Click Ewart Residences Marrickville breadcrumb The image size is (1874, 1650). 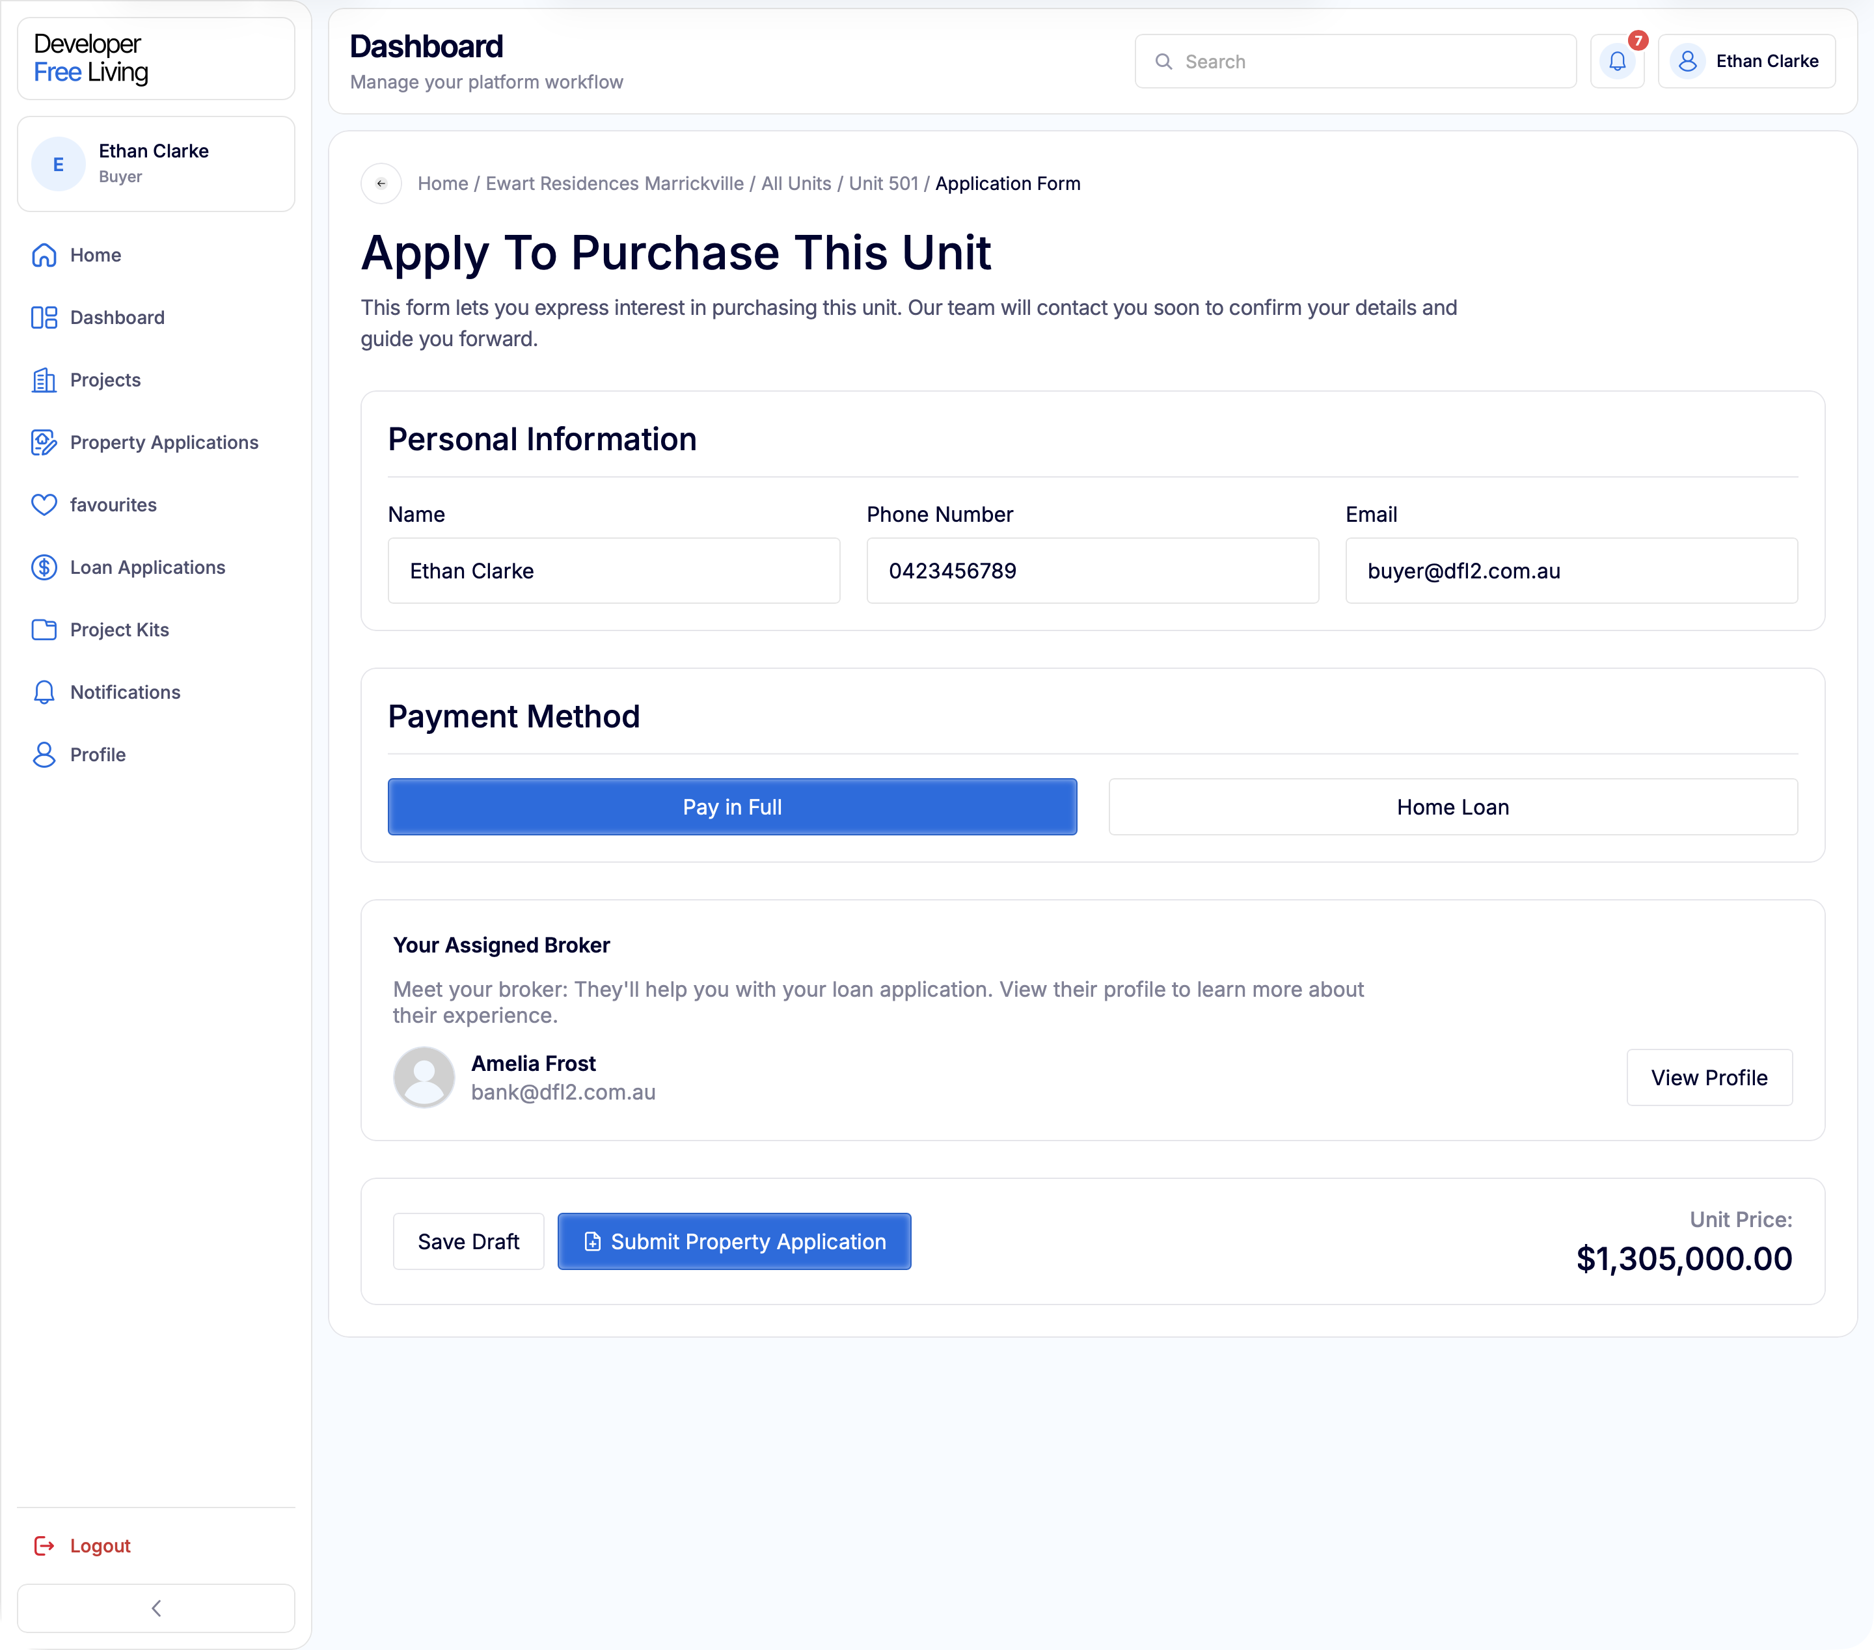pos(614,183)
